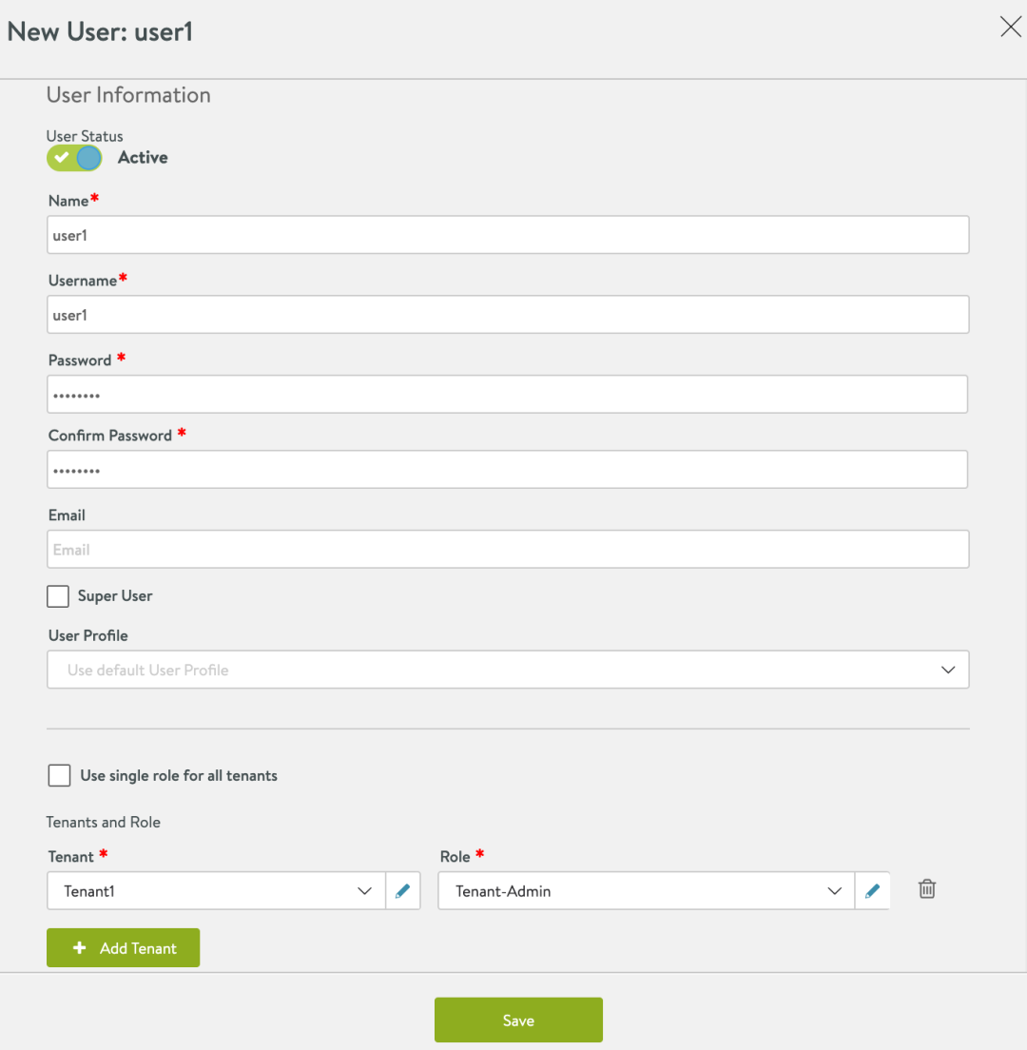This screenshot has height=1050, width=1027.
Task: Expand the Tenant1 tenant dropdown
Action: pyautogui.click(x=216, y=890)
